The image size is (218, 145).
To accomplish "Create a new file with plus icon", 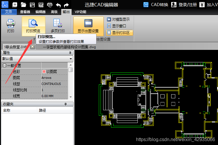I will (x=15, y=5).
